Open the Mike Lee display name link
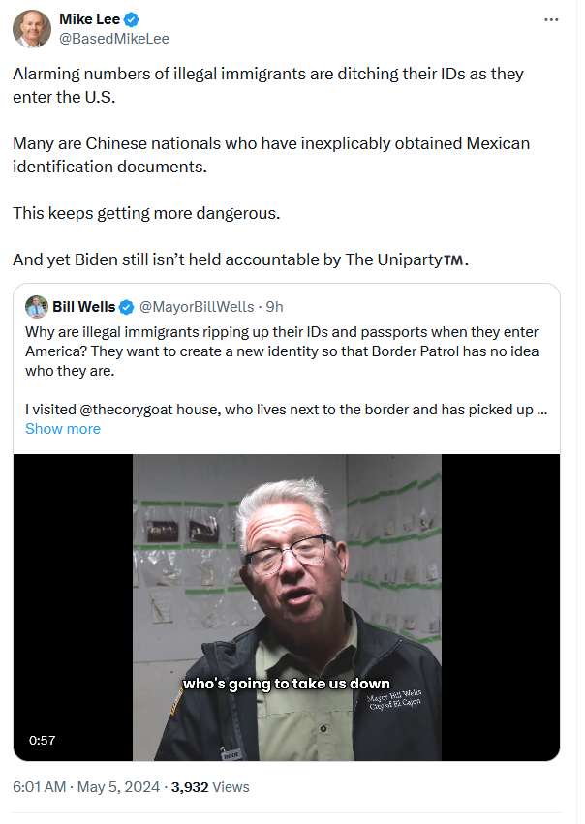This screenshot has height=824, width=585. tap(90, 19)
